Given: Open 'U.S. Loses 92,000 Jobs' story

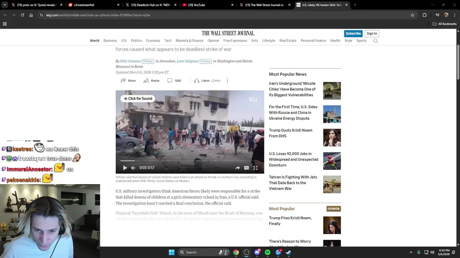Looking at the screenshot, I should (293, 159).
